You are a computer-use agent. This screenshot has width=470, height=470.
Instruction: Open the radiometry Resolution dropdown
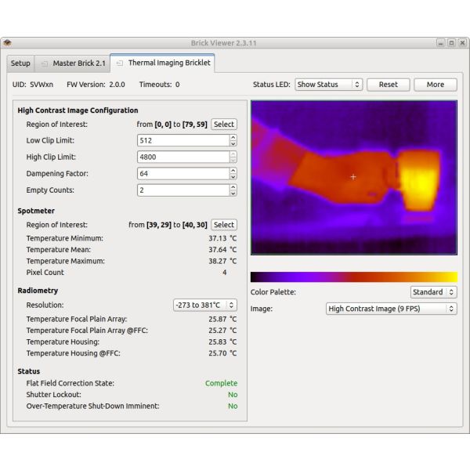(205, 305)
